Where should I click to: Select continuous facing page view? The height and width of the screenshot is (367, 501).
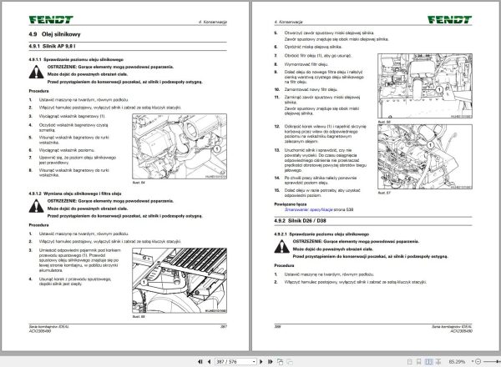click(x=438, y=361)
